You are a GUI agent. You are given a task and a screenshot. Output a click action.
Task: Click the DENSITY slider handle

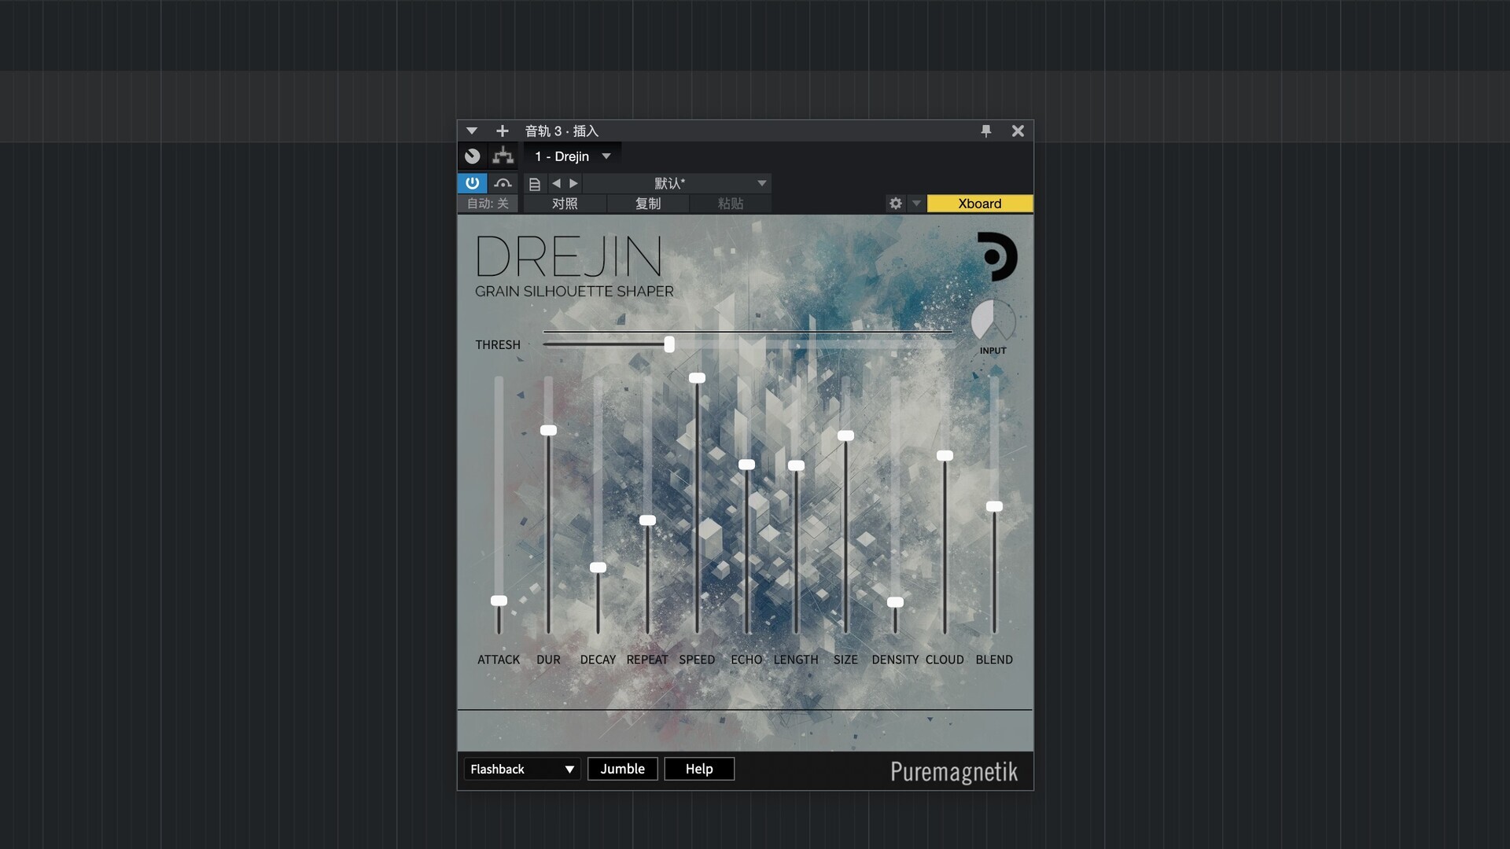pos(895,602)
